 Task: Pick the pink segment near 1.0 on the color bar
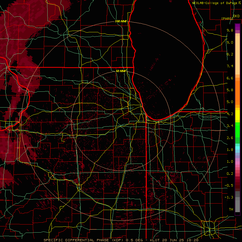(x=237, y=163)
